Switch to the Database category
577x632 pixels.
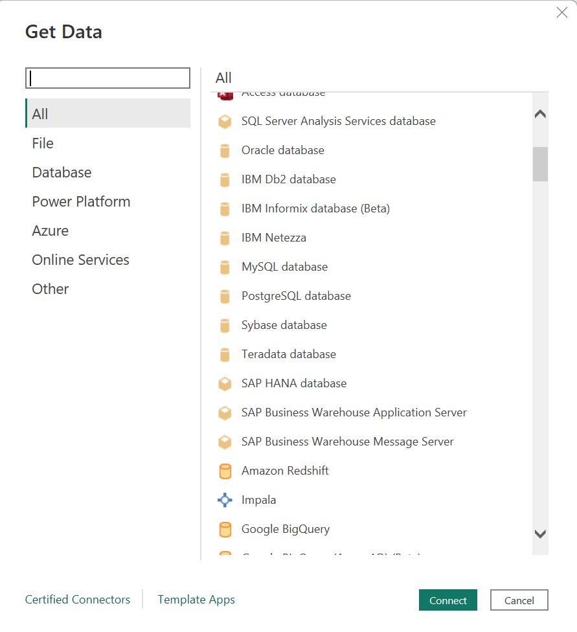(62, 172)
